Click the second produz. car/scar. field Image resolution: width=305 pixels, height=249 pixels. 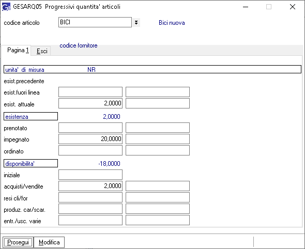[158, 209]
